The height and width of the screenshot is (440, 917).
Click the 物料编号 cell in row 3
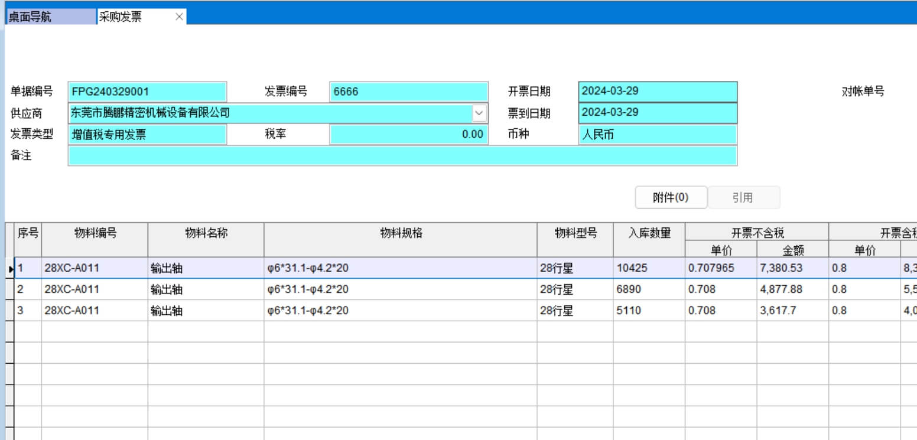[95, 311]
